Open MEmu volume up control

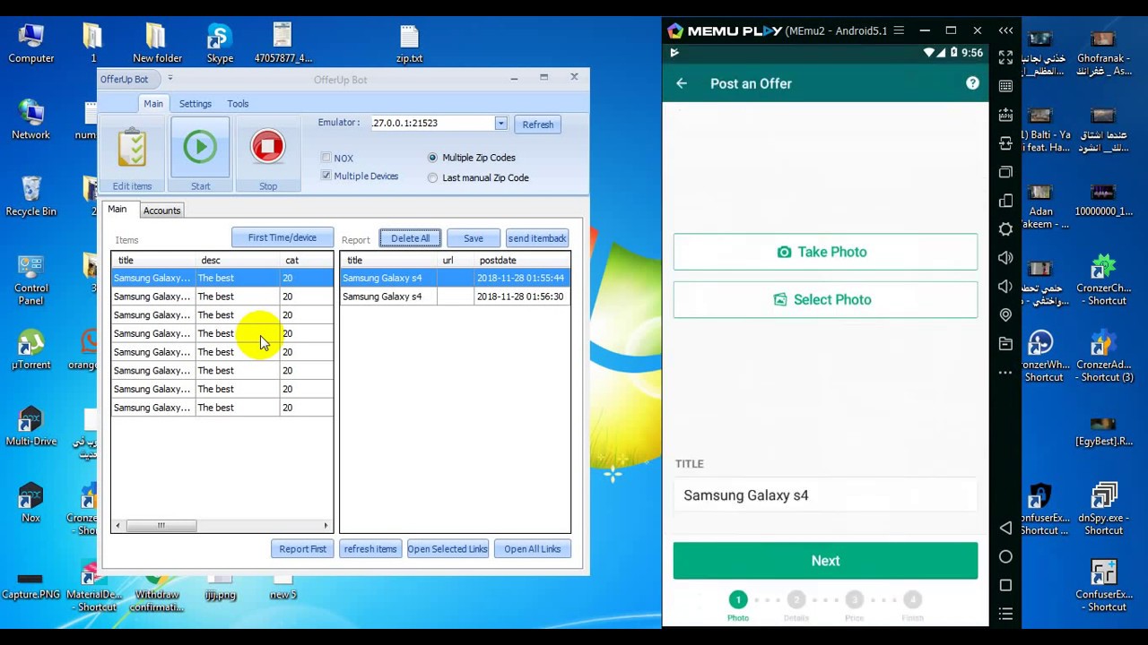1005,258
